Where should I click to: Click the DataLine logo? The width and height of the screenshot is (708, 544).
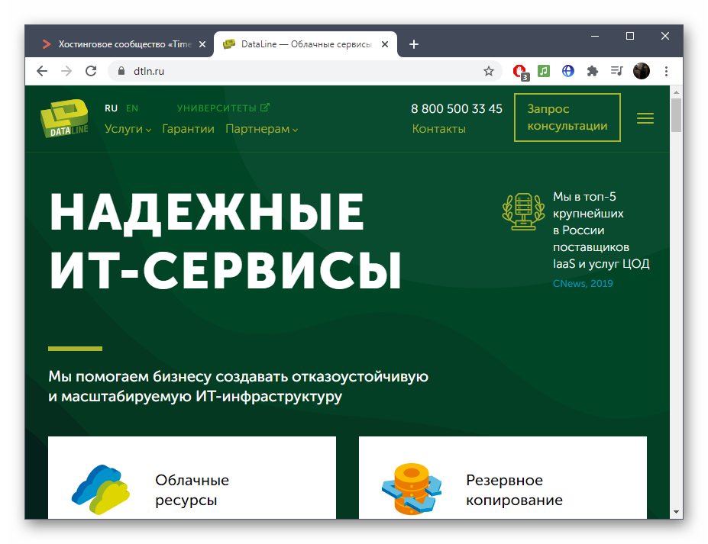65,118
